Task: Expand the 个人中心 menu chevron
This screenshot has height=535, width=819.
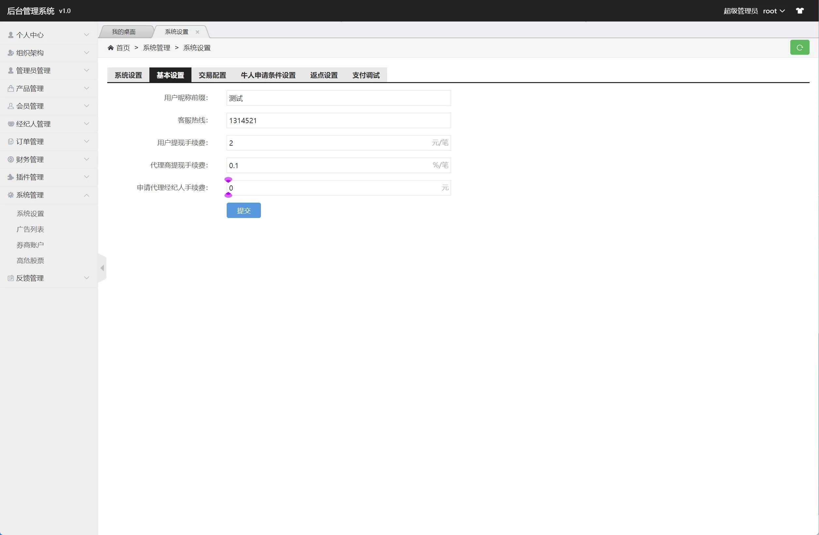Action: pyautogui.click(x=86, y=35)
